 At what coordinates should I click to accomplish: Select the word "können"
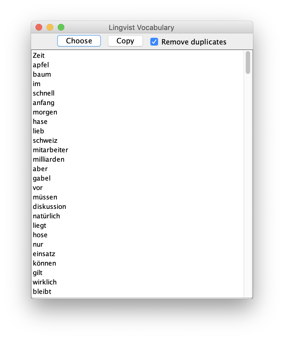click(x=44, y=263)
